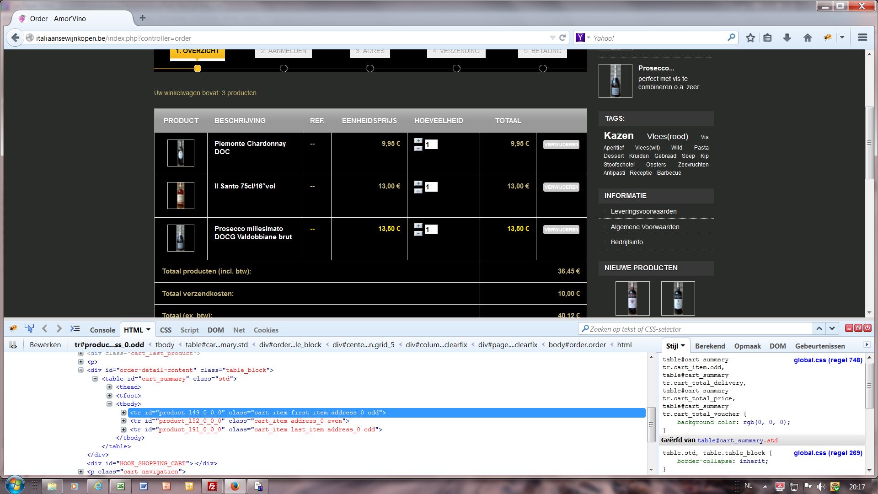Click Verwijderen for Prosecco millesimato

[x=561, y=230]
